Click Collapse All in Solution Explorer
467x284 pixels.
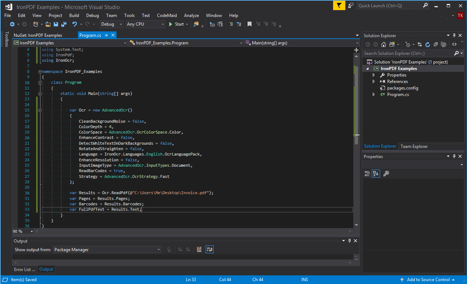(x=436, y=44)
